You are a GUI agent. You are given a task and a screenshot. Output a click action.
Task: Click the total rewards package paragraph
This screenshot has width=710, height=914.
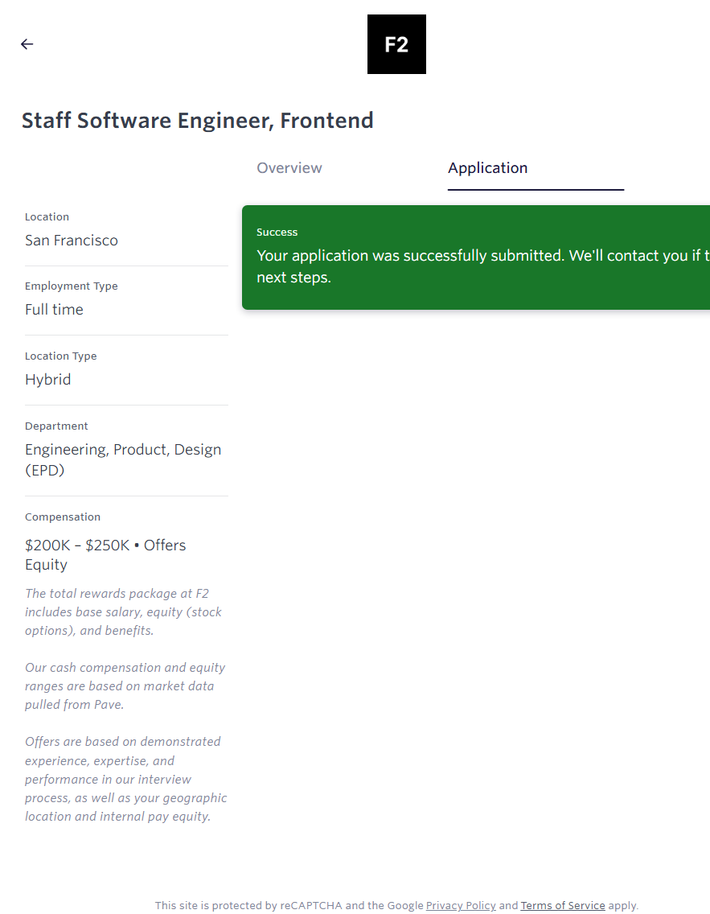123,611
